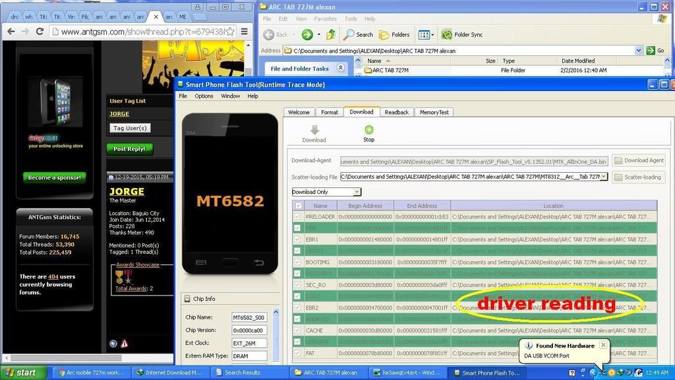
Task: Uncheck the FAT partition checkbox
Action: pos(297,354)
